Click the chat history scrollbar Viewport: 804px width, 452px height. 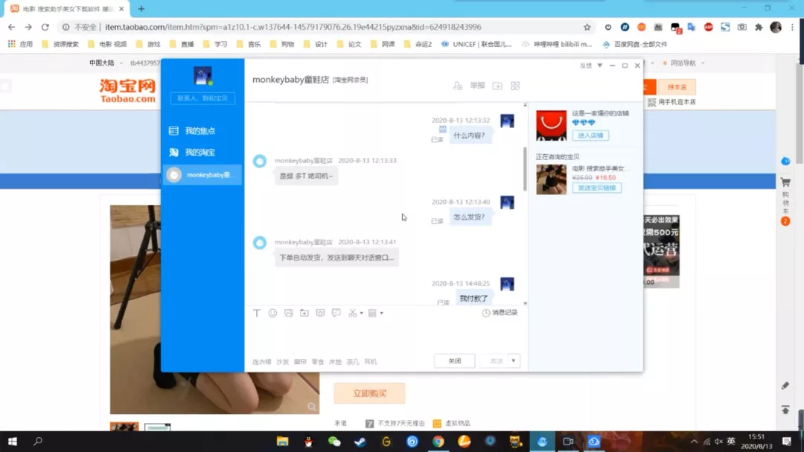[525, 169]
